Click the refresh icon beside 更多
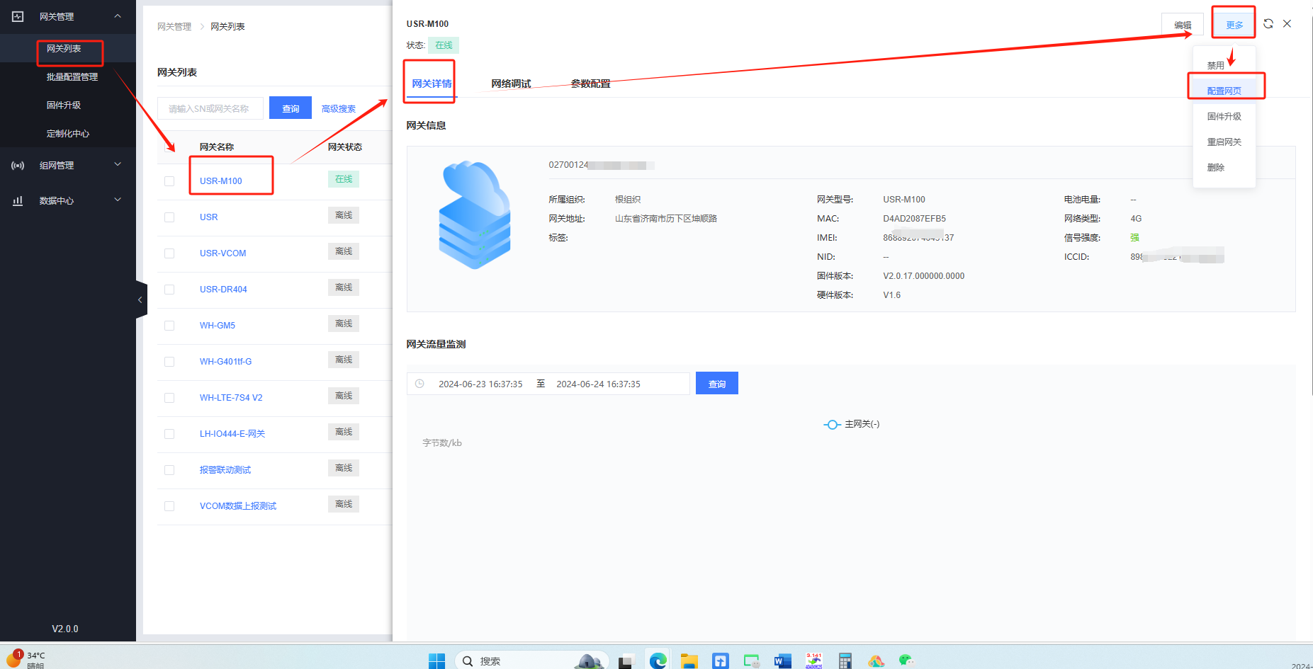 1268,24
